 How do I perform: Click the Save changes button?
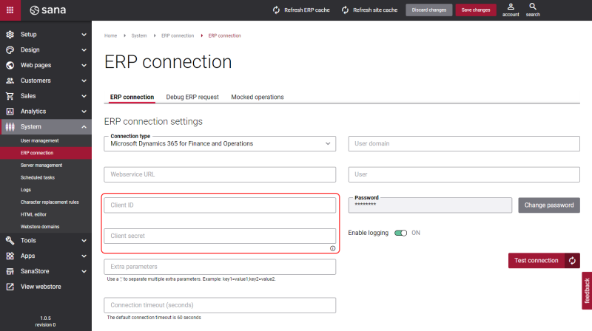click(476, 10)
